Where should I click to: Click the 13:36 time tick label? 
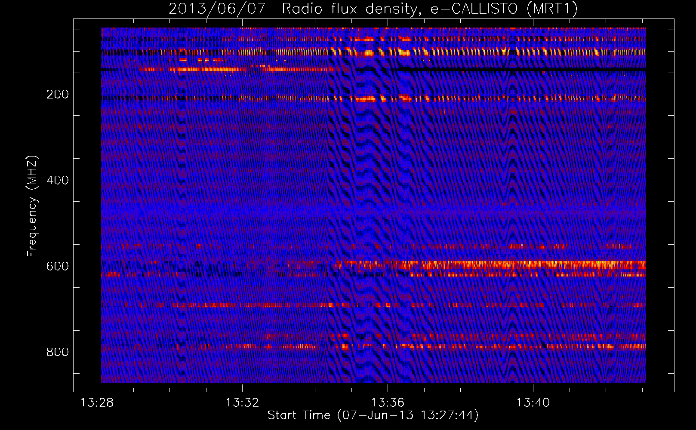[388, 403]
